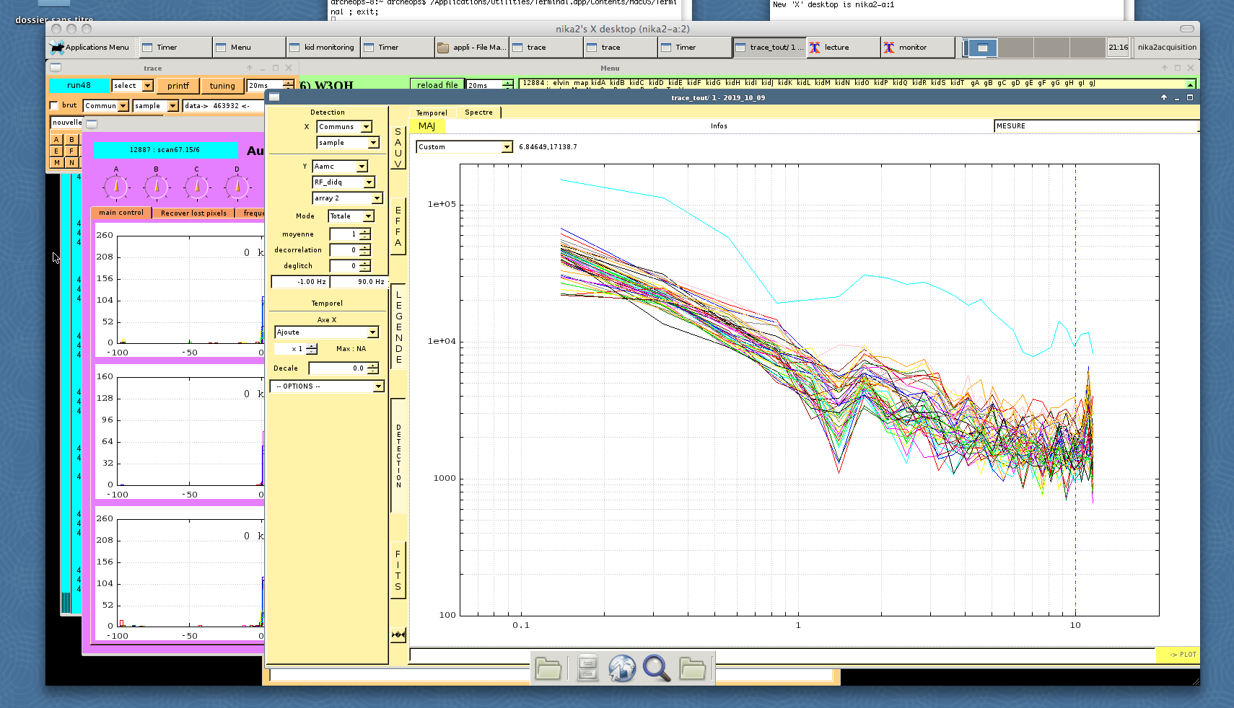The image size is (1234, 708).
Task: Open the web browser globe icon
Action: point(621,668)
